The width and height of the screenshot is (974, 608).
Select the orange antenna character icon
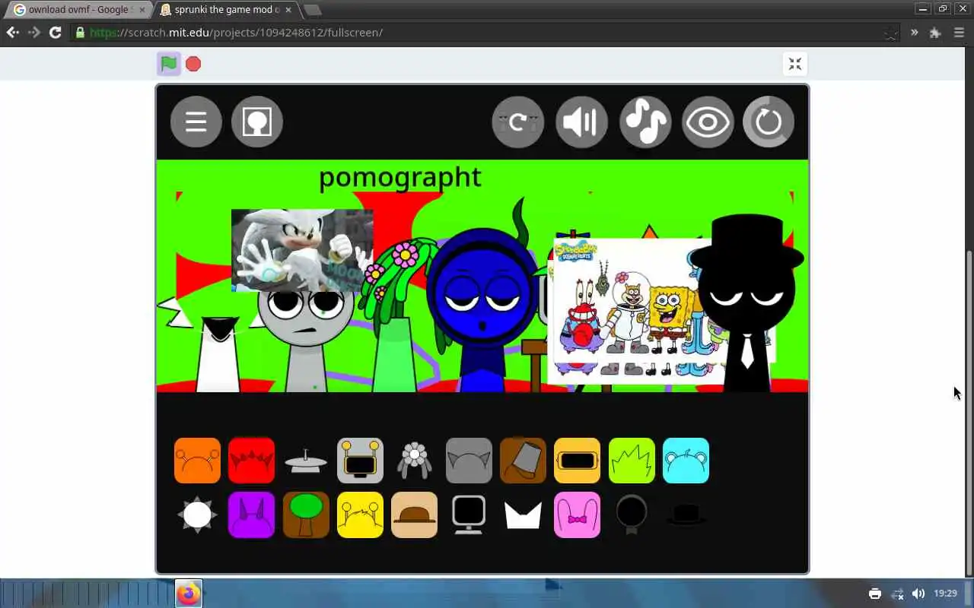pos(197,461)
